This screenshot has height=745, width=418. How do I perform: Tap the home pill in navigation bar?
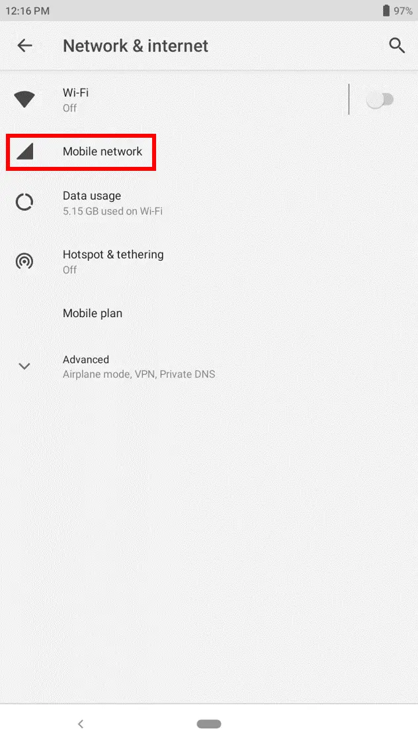pos(209,724)
